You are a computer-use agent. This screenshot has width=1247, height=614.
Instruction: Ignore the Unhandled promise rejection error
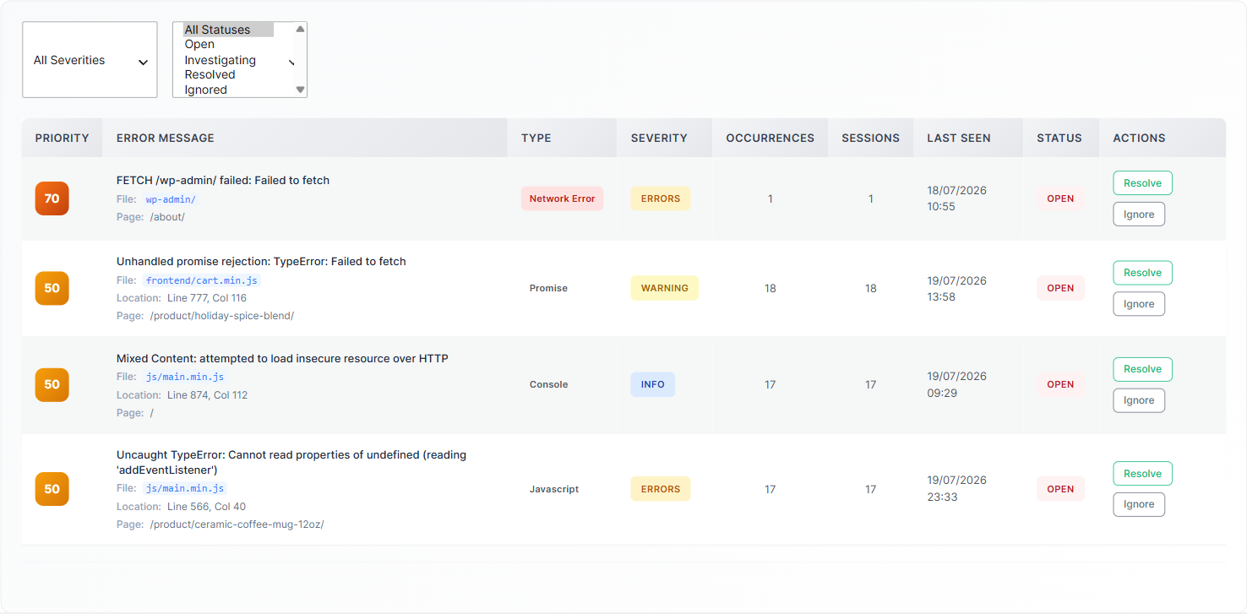(1139, 304)
